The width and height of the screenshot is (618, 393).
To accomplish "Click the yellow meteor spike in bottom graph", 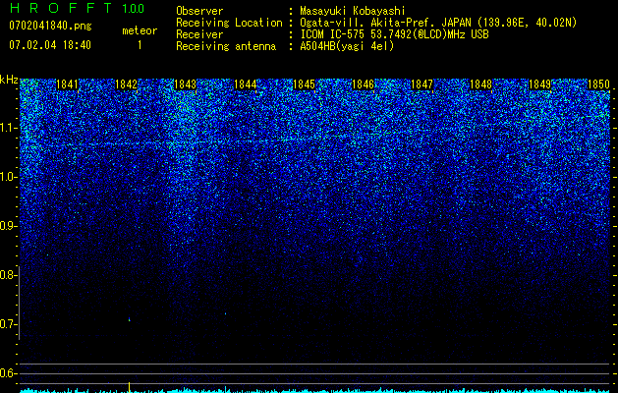I will [x=129, y=387].
